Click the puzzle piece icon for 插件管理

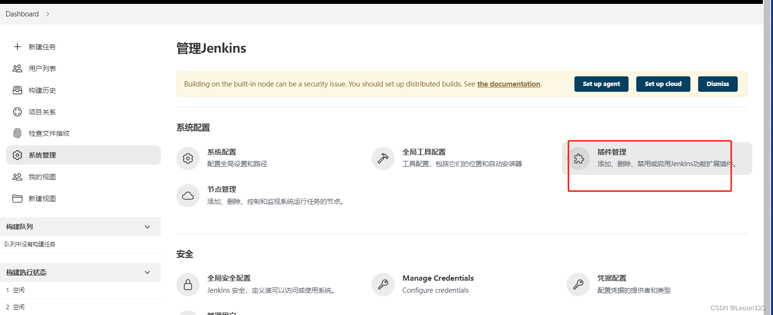point(578,158)
